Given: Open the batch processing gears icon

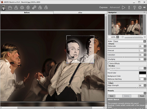Looking at the screenshot, I should (34, 8).
